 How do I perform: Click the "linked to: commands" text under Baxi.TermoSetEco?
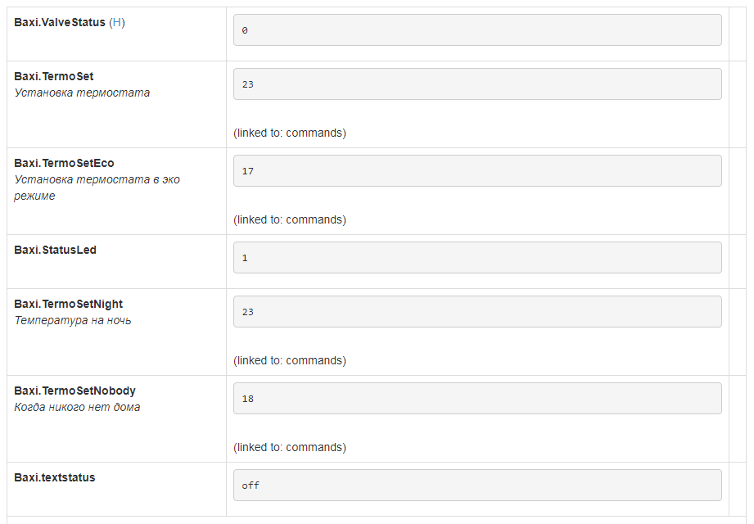coord(290,219)
